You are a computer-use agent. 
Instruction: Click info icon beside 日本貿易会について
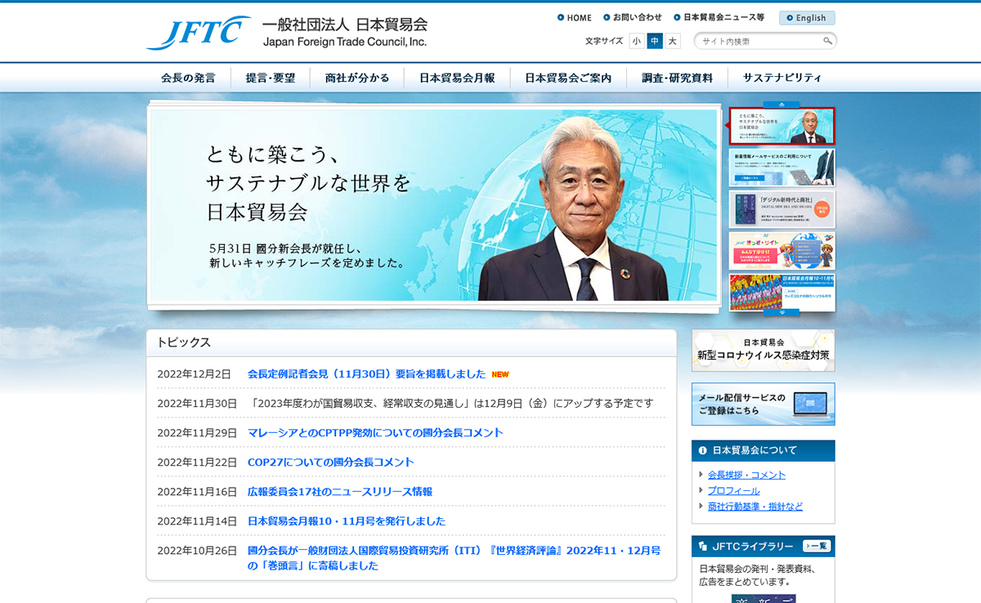[x=702, y=450]
